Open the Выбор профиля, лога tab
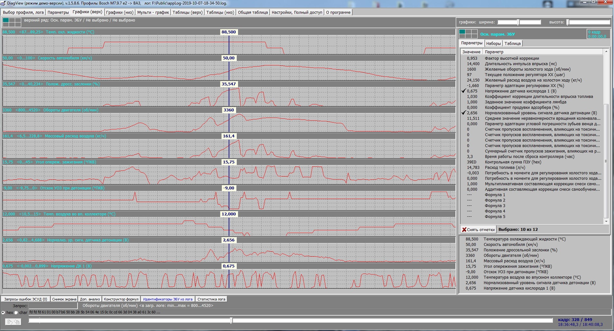 tap(23, 12)
